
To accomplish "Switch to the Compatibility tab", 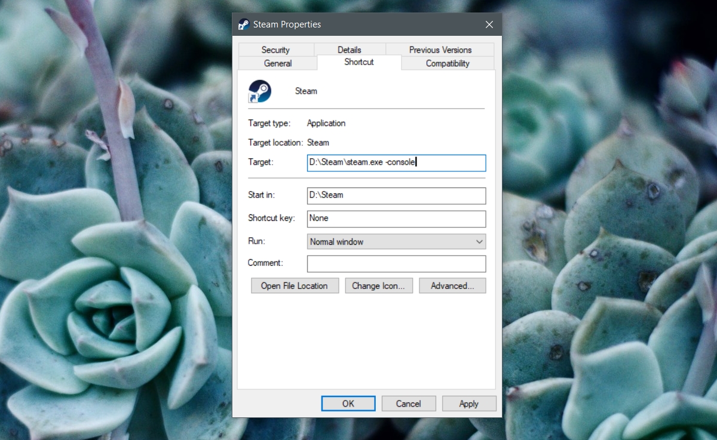I will pyautogui.click(x=448, y=63).
